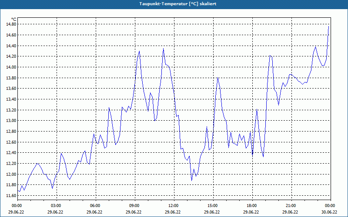Click the 13,20 y-axis label
348x217 pixels.
point(11,110)
